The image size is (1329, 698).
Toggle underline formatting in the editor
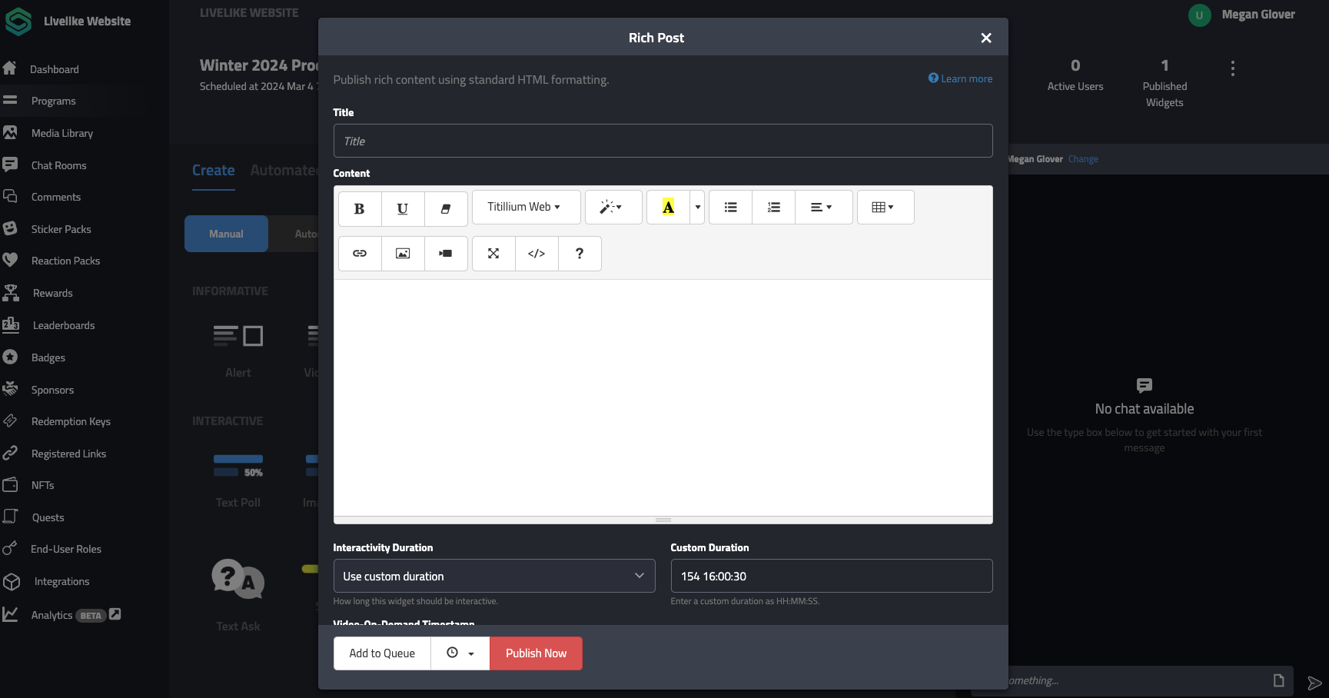pyautogui.click(x=402, y=208)
